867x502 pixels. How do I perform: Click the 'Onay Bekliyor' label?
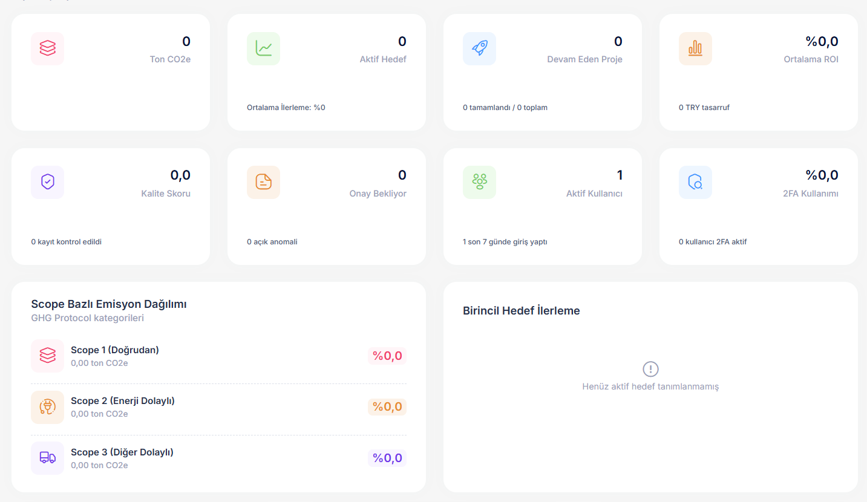[x=378, y=194]
